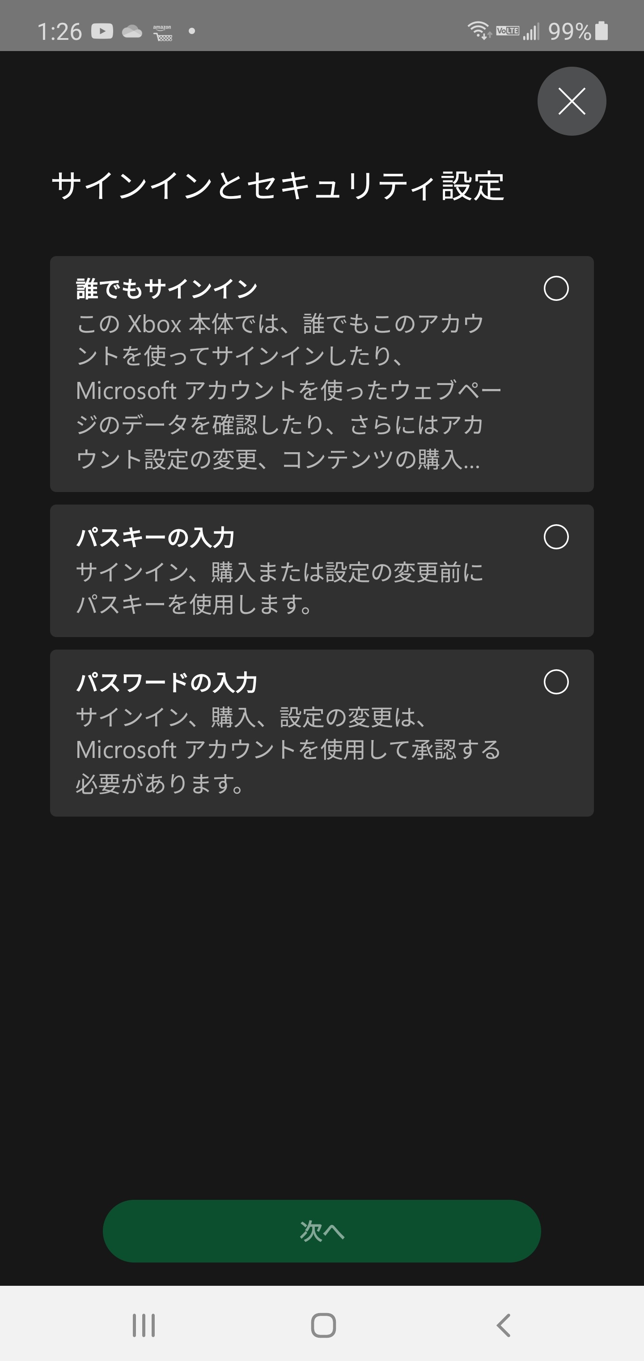Tap the Wi-Fi status icon

pyautogui.click(x=479, y=30)
